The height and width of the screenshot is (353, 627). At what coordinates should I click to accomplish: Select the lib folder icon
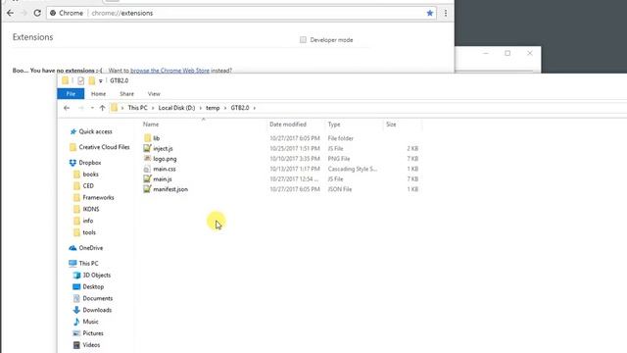(x=148, y=138)
